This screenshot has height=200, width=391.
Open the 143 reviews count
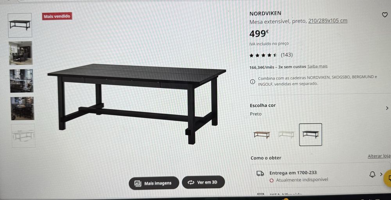(x=287, y=55)
